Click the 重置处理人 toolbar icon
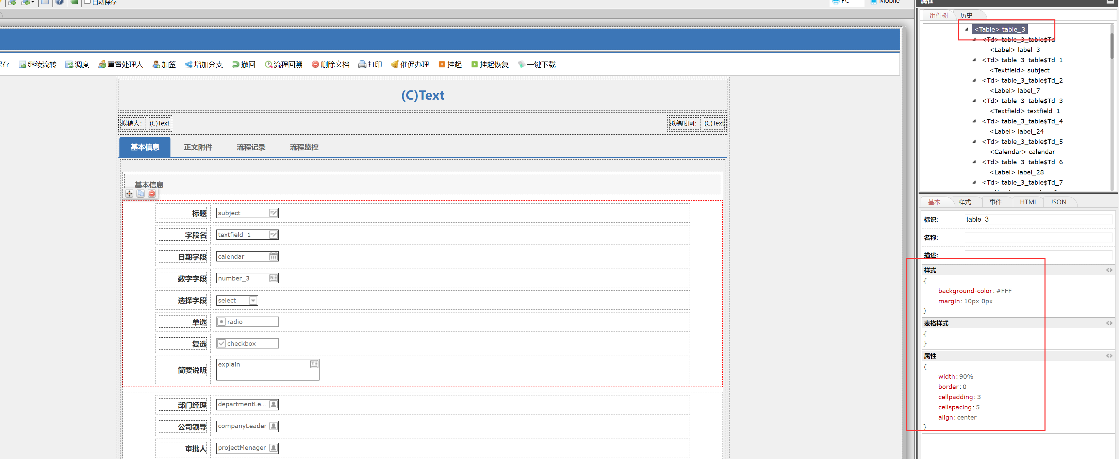This screenshot has width=1119, height=459. (102, 65)
